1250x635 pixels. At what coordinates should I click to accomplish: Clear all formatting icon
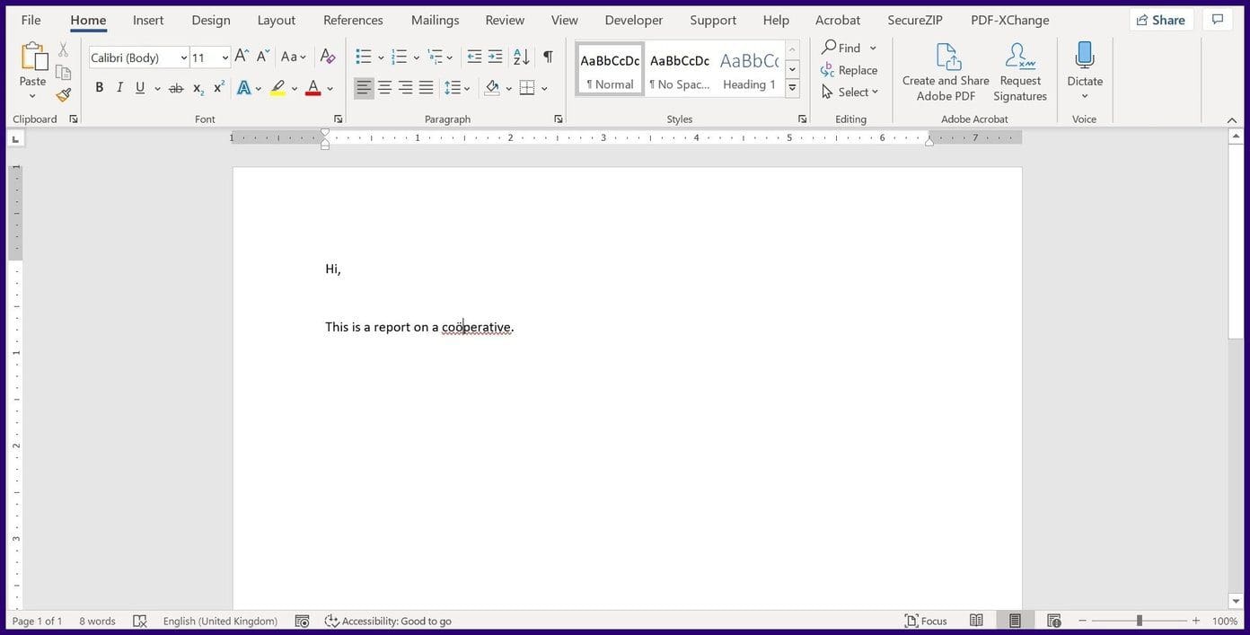pos(328,57)
